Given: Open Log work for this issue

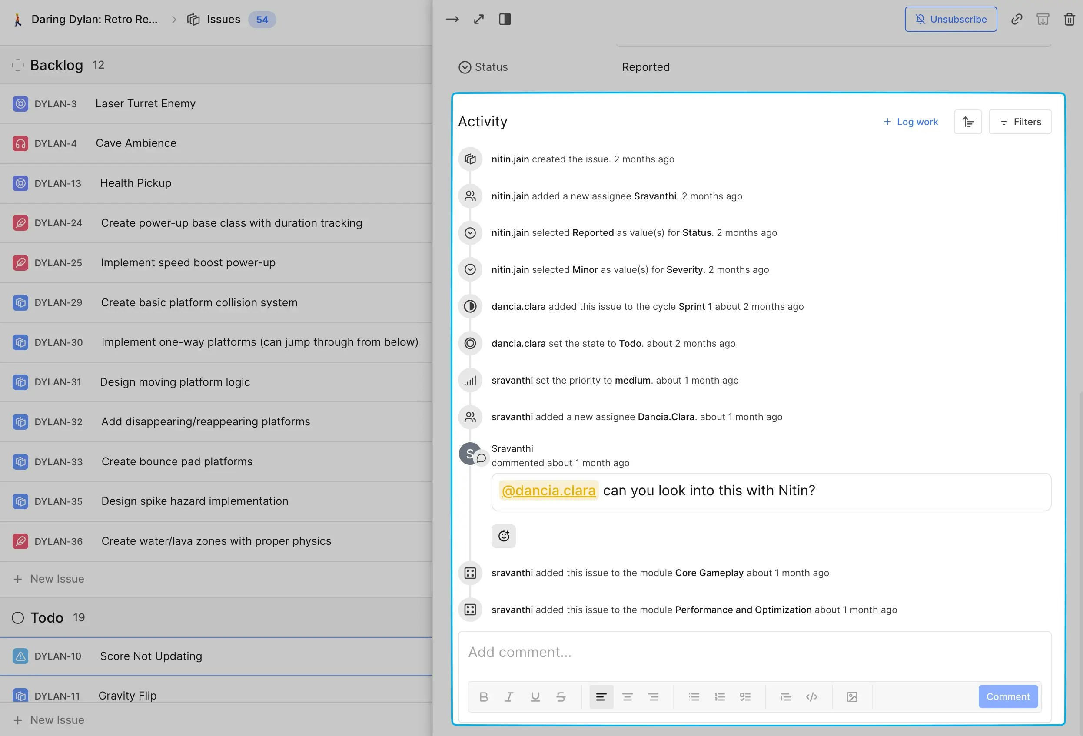Looking at the screenshot, I should pos(909,122).
